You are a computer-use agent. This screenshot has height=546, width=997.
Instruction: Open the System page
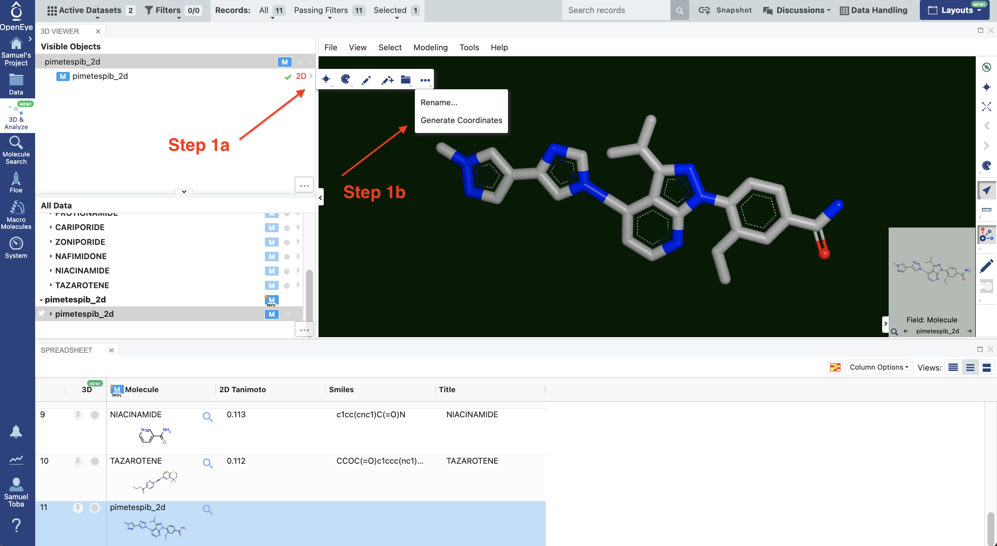pyautogui.click(x=16, y=248)
